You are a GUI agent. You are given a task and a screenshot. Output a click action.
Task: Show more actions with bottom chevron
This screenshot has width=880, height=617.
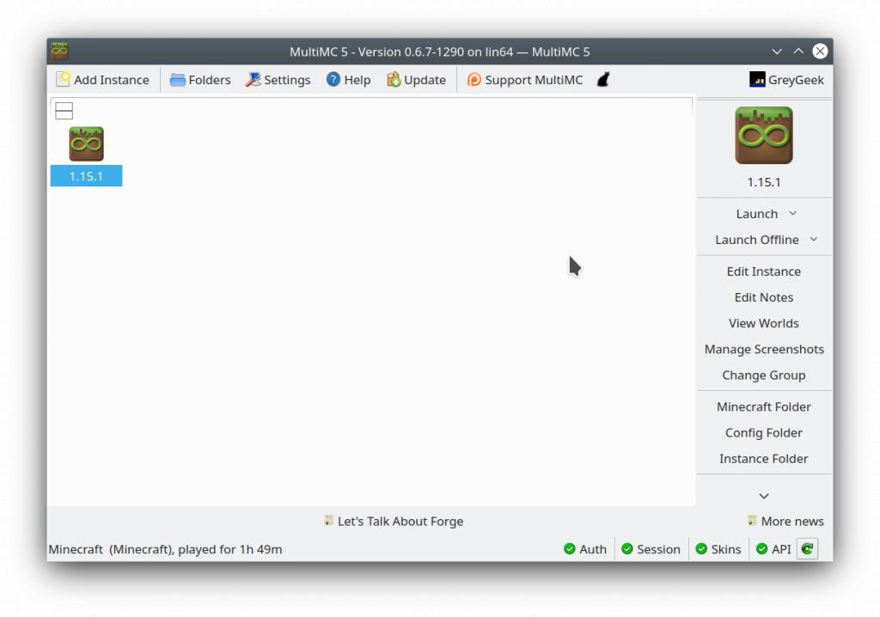pyautogui.click(x=764, y=496)
